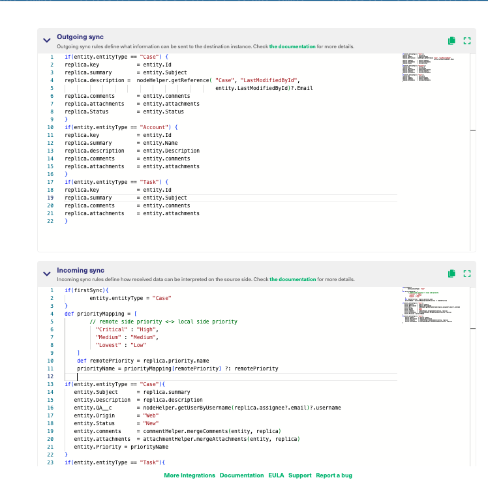Click the Outgoing sync editor scrollbar
488x480 pixels.
click(473, 152)
